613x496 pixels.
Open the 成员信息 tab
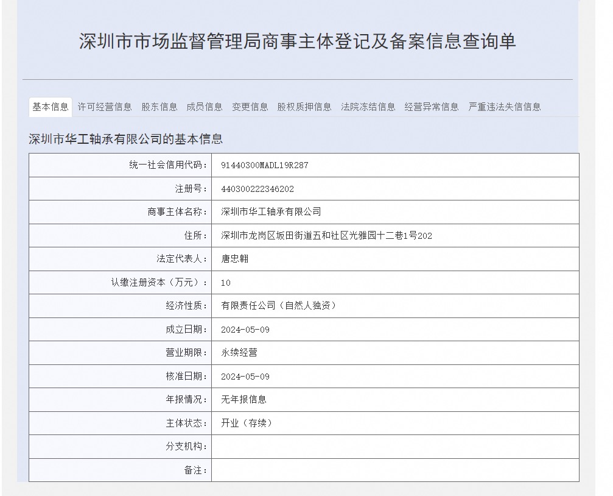pos(205,107)
